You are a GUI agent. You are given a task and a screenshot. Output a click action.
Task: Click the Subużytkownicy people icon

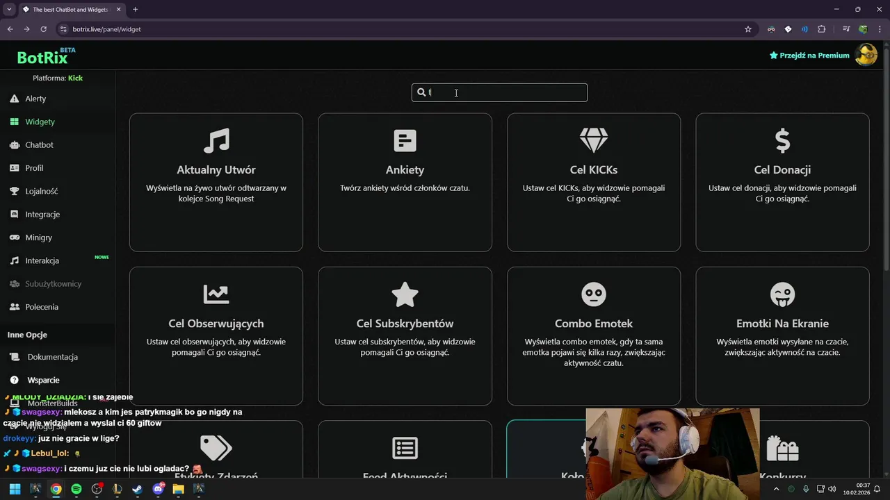coord(14,283)
